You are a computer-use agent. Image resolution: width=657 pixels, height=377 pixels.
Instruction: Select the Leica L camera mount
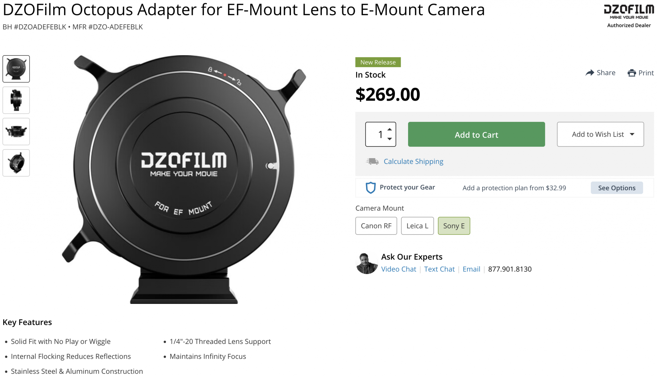pyautogui.click(x=417, y=226)
